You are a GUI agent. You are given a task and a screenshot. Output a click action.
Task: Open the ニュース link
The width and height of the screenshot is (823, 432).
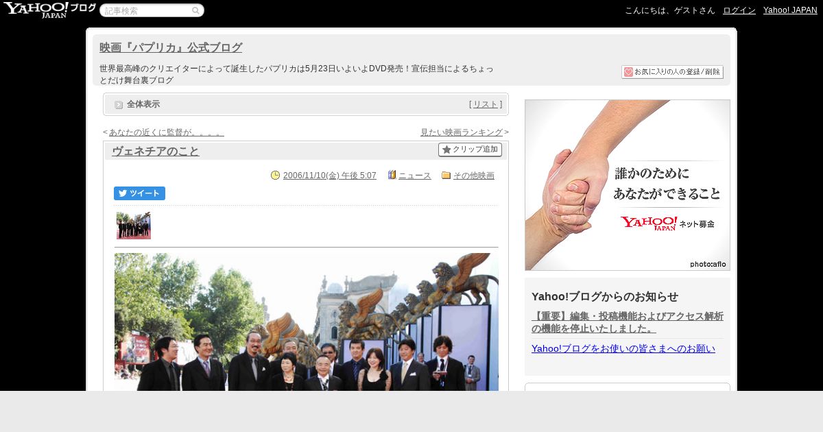coord(415,176)
